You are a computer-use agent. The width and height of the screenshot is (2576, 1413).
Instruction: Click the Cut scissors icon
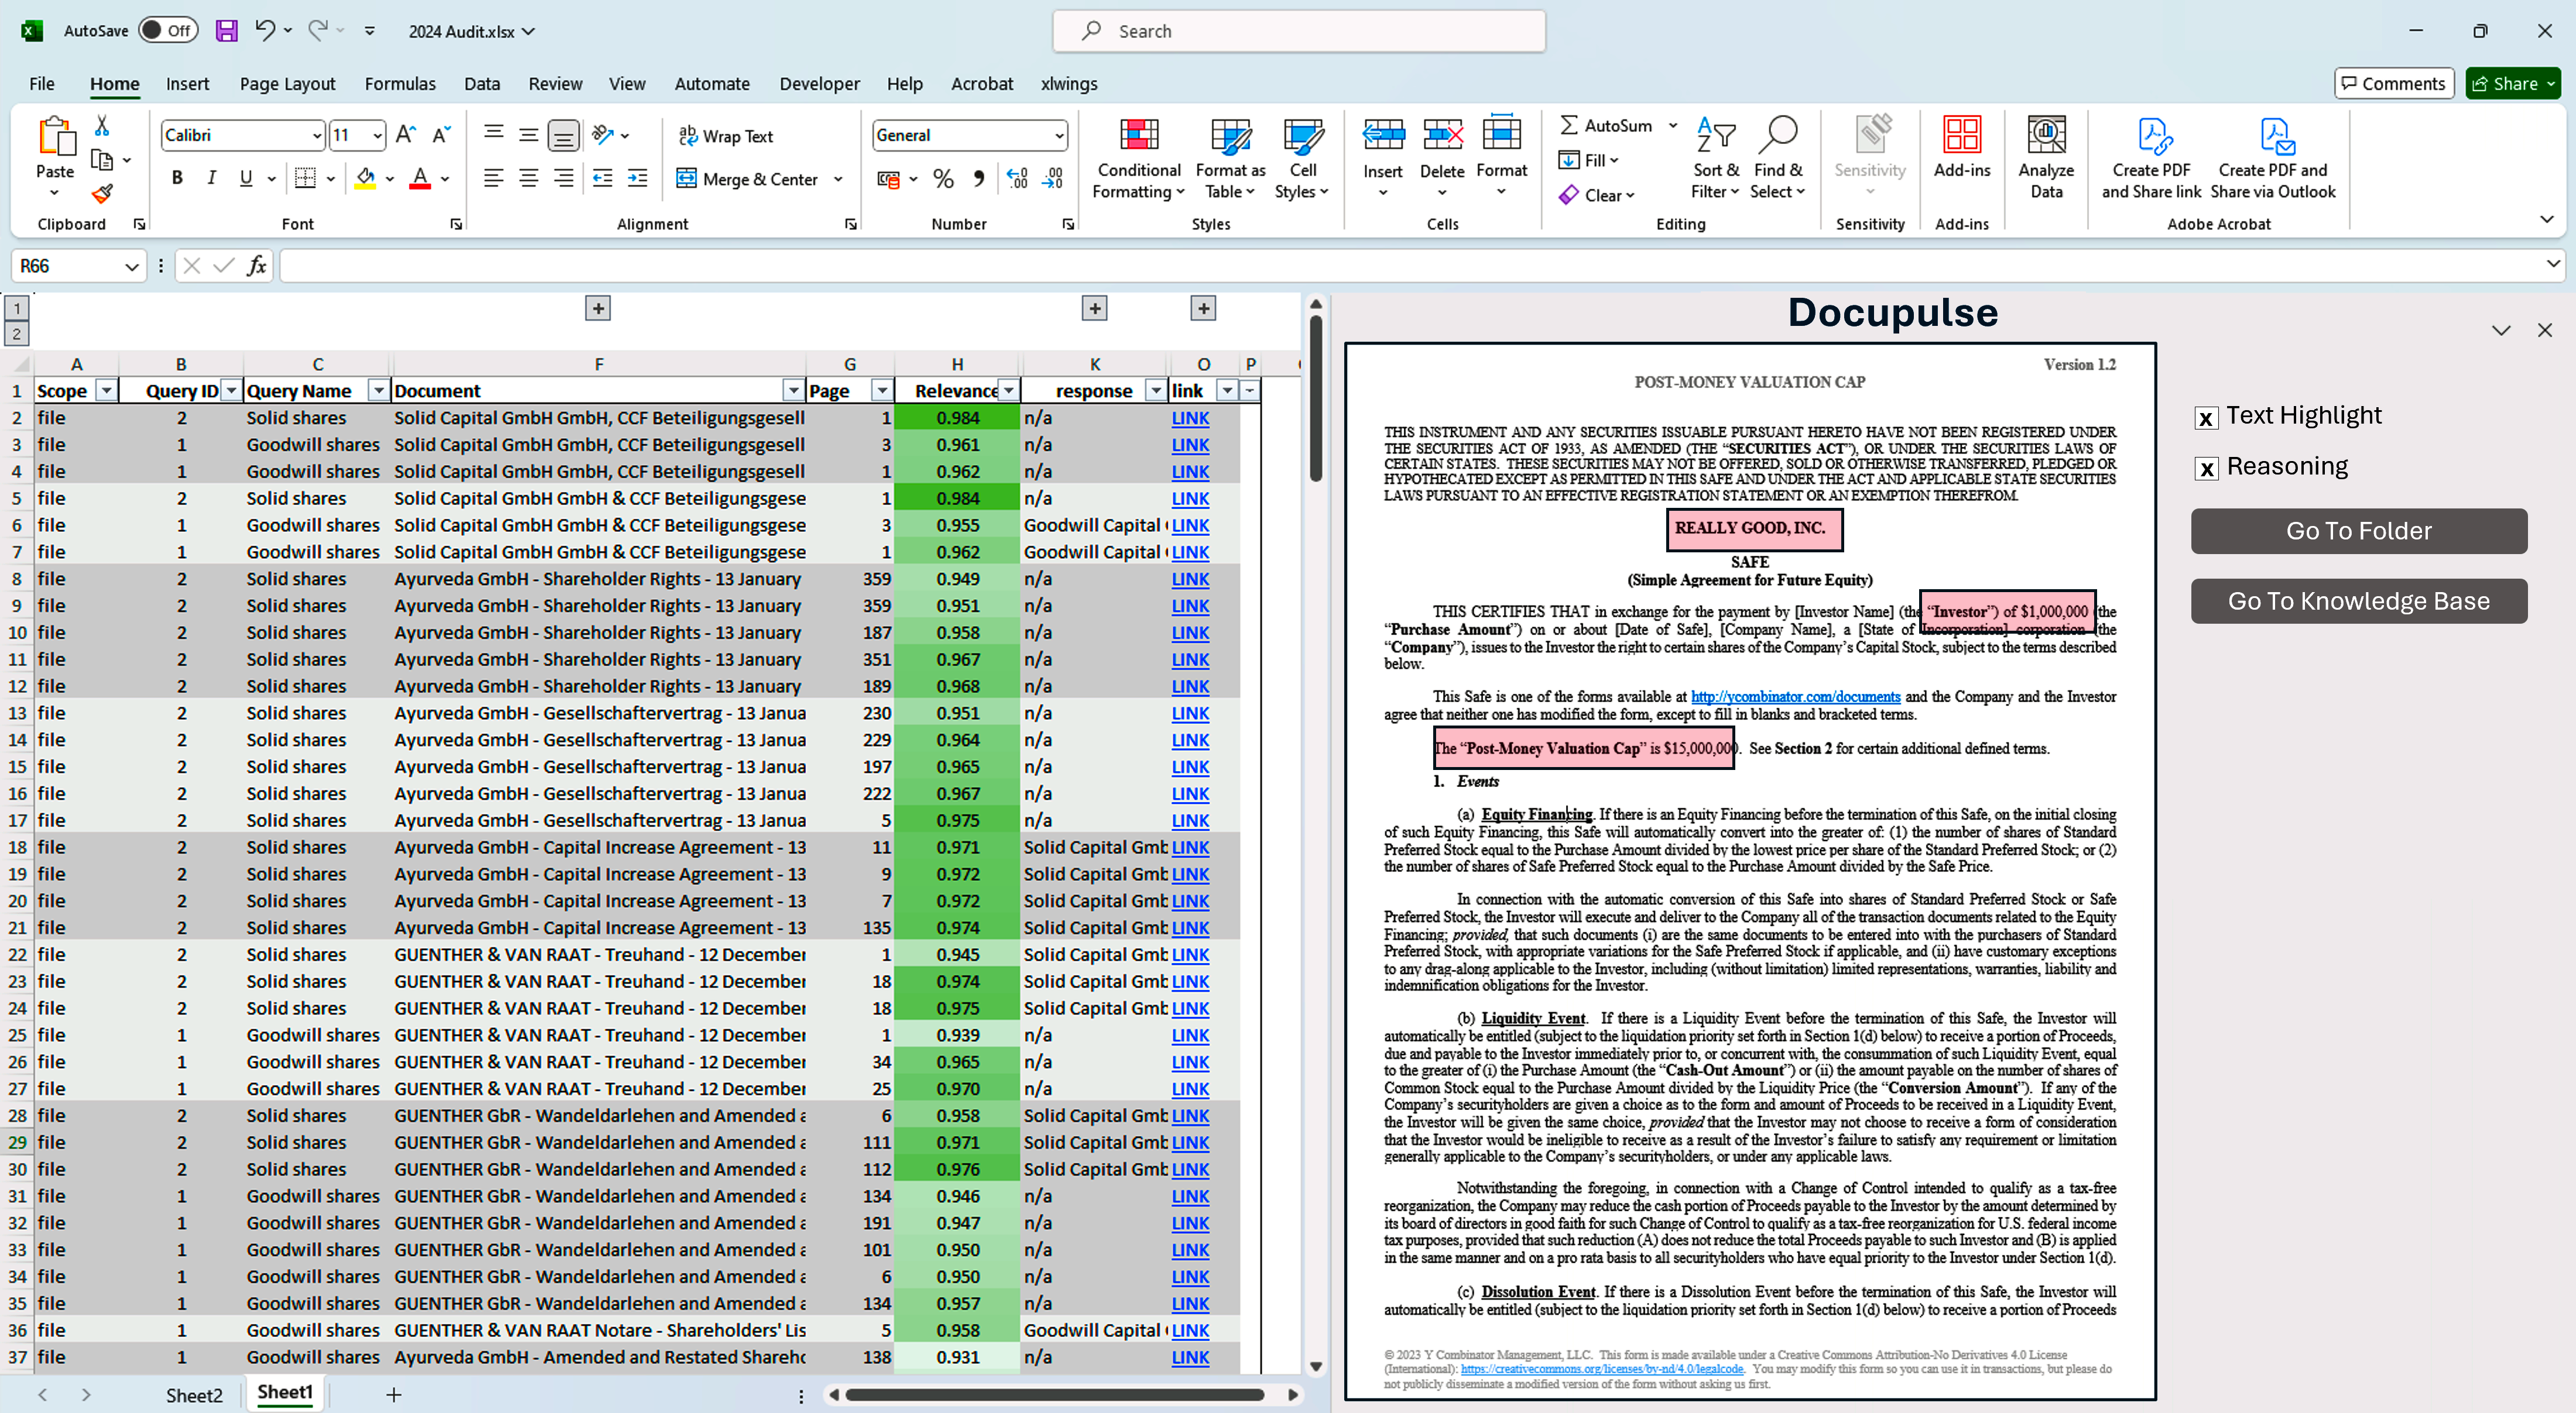point(101,126)
